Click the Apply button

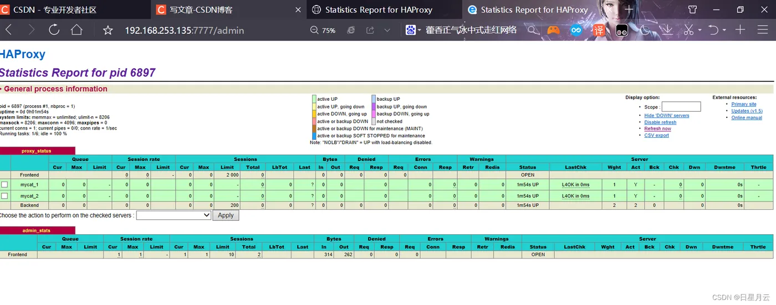226,215
